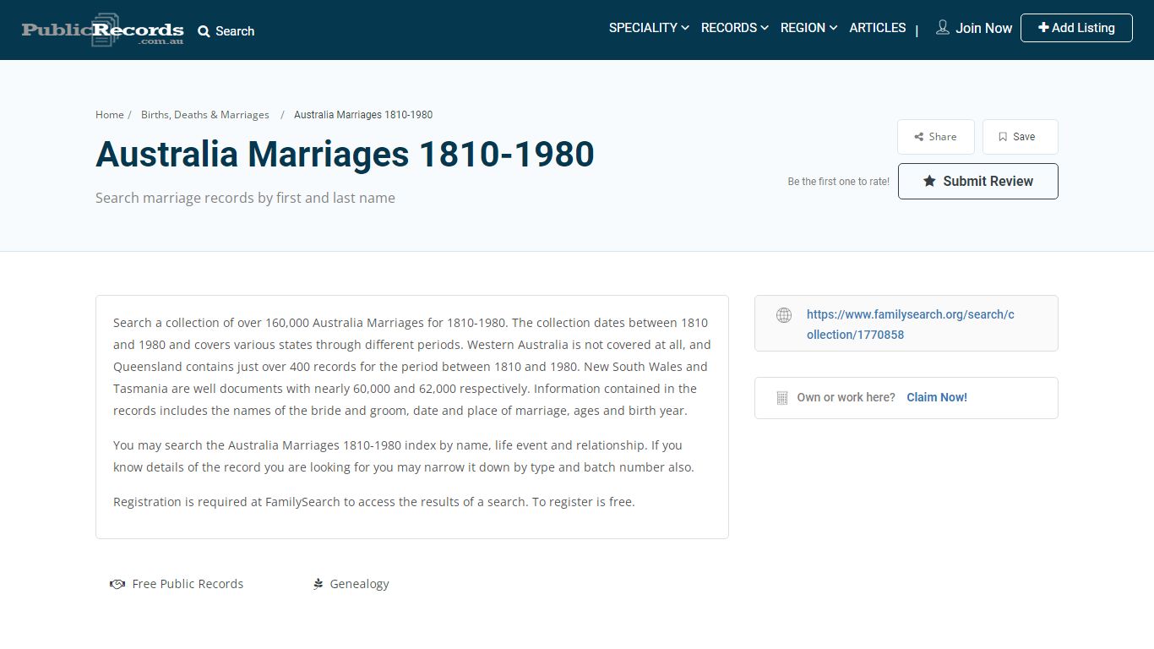Viewport: 1154px width, 649px height.
Task: Click the Submit Review button
Action: (x=978, y=181)
